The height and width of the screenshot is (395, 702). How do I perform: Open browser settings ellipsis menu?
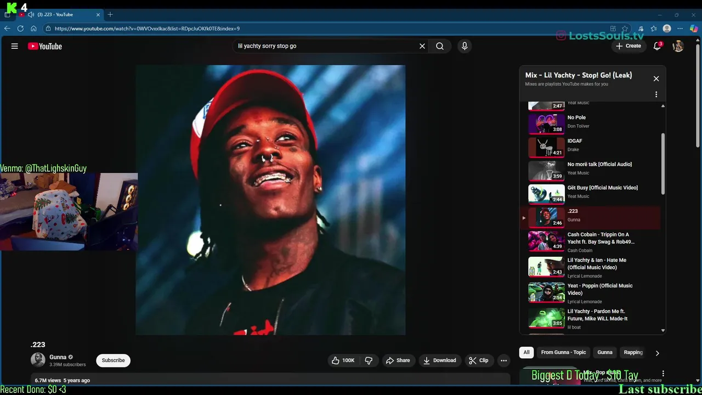click(681, 29)
